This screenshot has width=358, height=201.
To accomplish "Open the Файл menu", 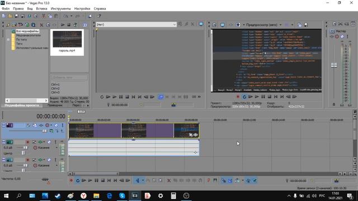I will (6, 8).
